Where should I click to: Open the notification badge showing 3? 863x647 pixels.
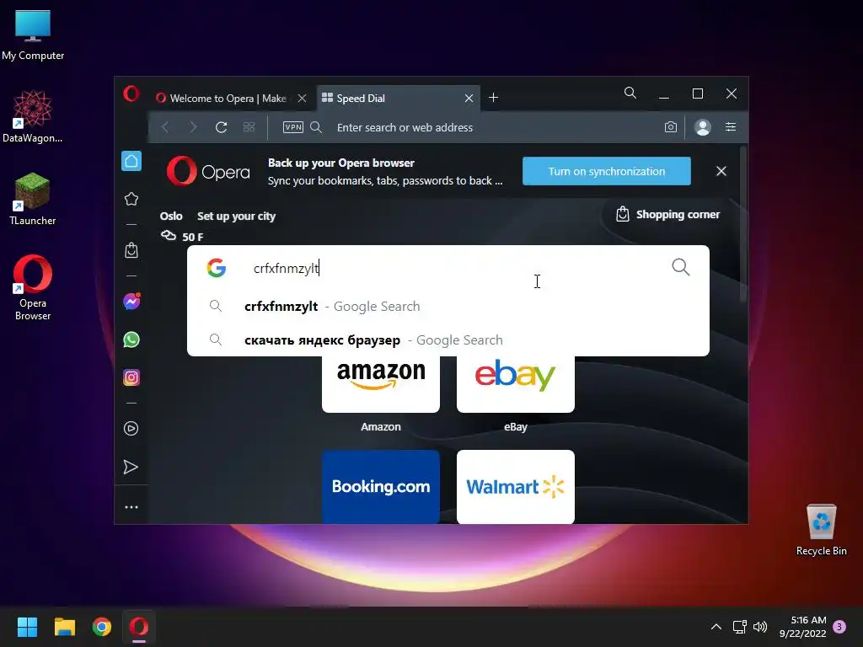(839, 627)
